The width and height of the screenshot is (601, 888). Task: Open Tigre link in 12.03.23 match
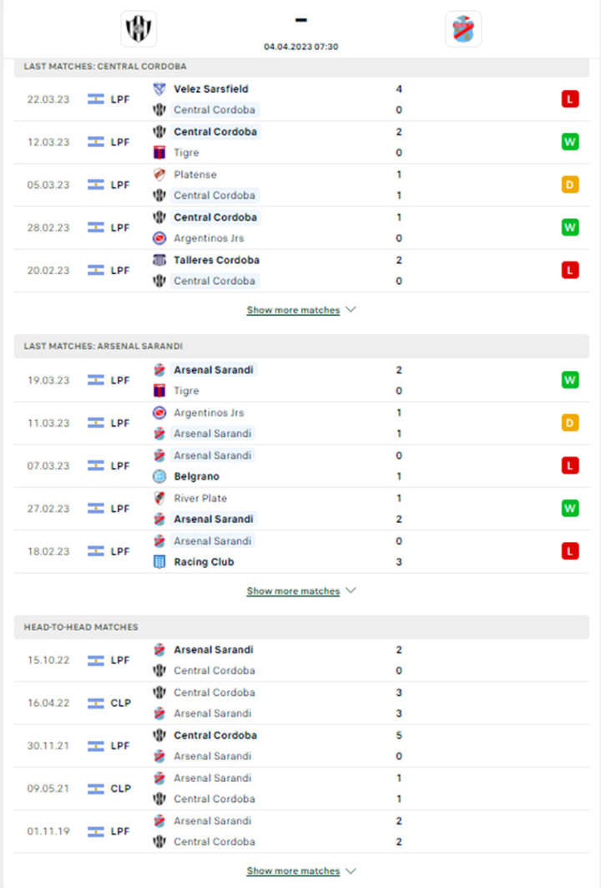[186, 153]
